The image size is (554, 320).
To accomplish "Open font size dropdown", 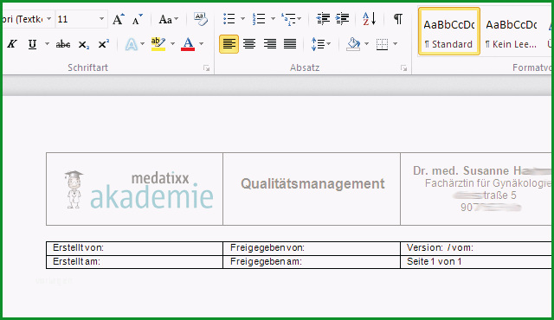I will click(102, 19).
